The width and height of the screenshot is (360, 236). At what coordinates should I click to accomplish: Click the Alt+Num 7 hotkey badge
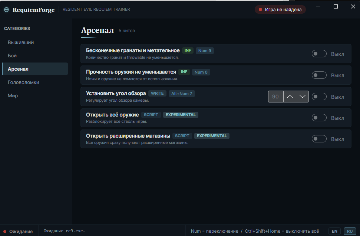(x=182, y=94)
